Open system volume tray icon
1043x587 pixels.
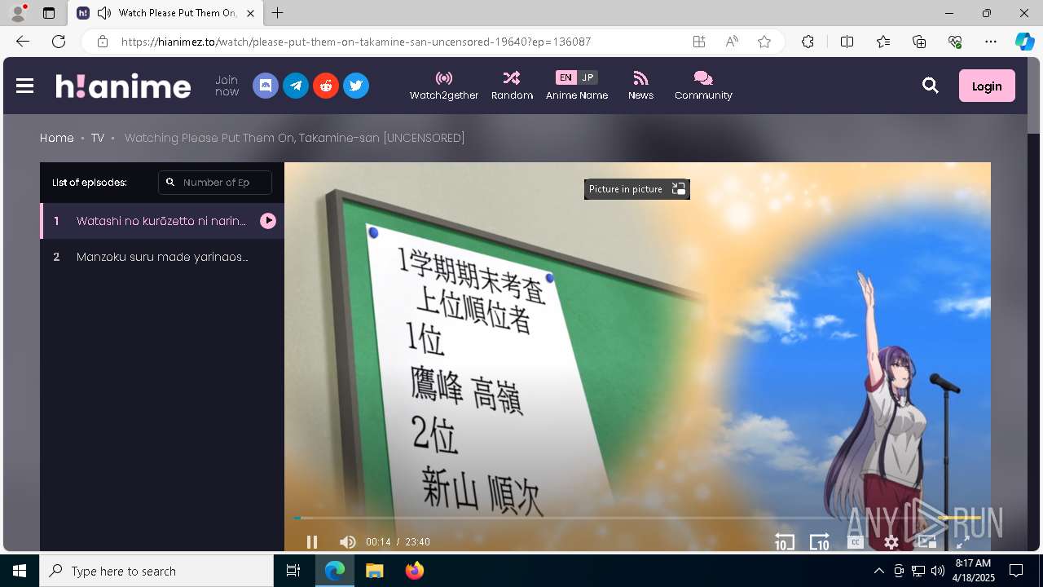pos(937,571)
